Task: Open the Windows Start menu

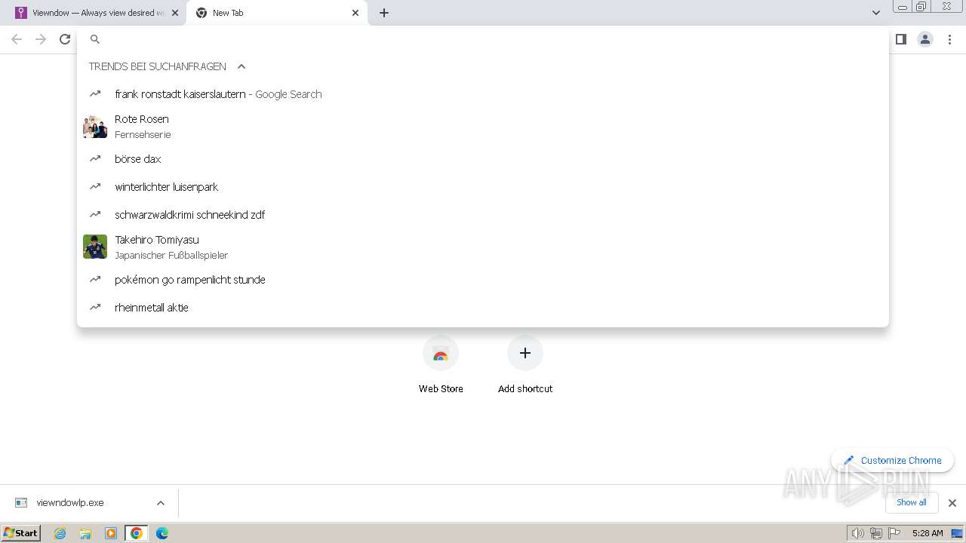Action: [x=21, y=532]
